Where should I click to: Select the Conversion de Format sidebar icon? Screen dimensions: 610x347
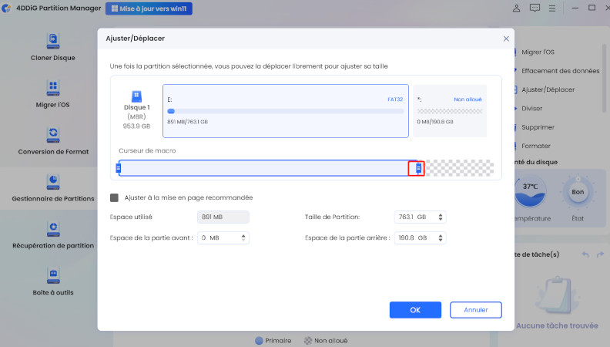[52, 139]
